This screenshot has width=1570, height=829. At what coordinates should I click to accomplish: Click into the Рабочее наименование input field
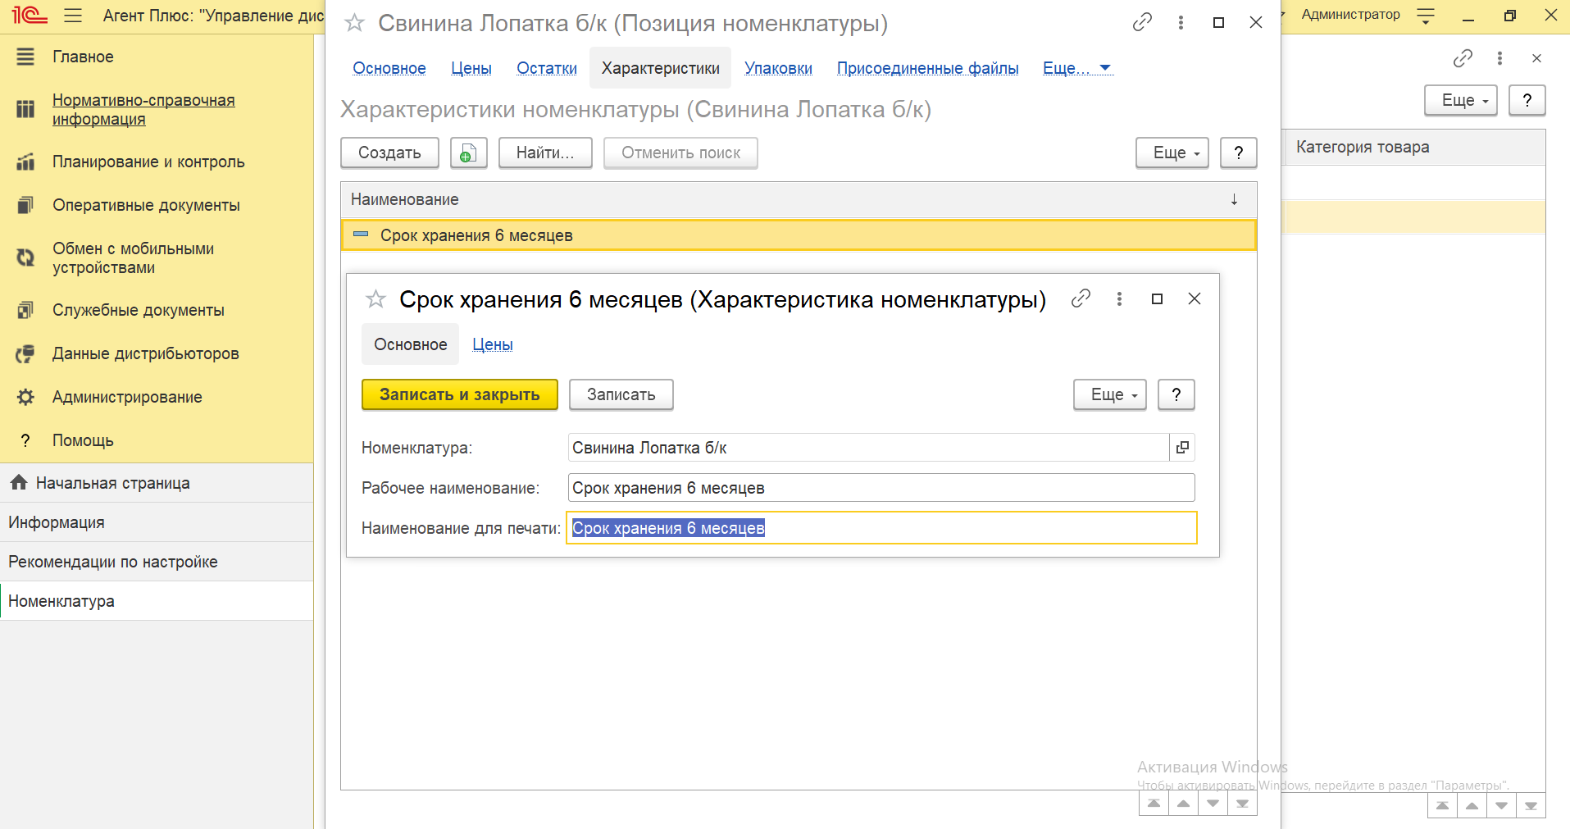tap(881, 488)
